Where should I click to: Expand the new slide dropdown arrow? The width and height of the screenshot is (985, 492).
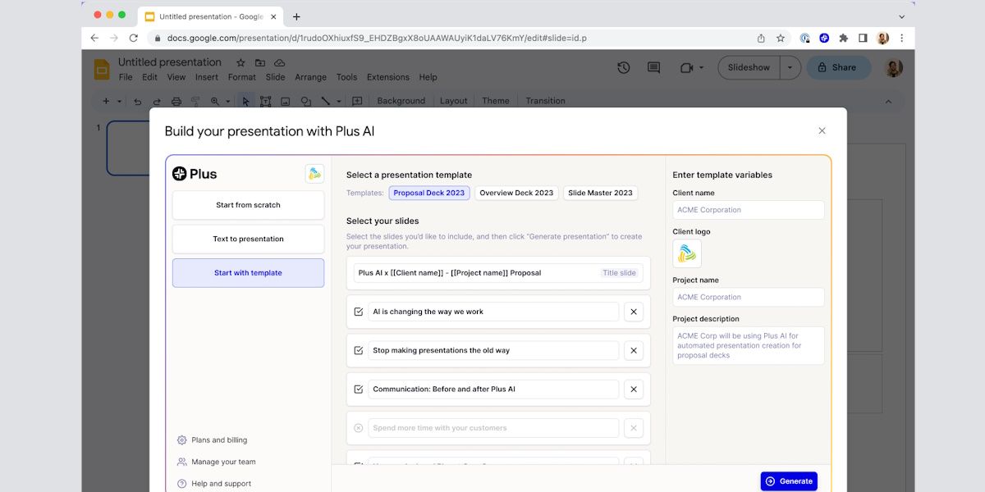[119, 101]
